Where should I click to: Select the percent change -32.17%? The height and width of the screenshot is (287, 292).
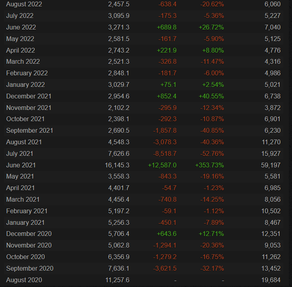click(212, 268)
